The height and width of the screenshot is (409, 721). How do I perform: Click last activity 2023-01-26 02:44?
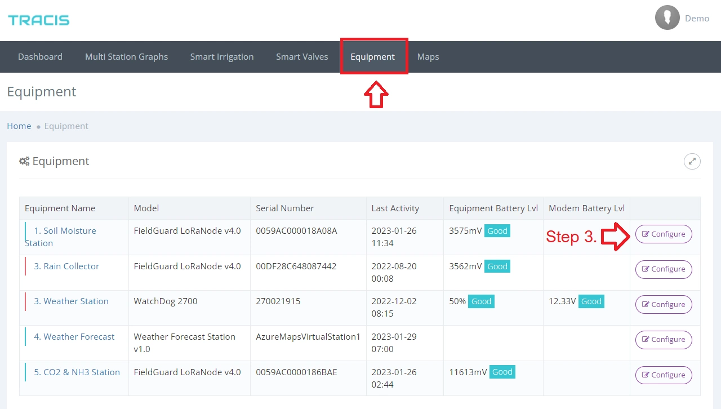(x=394, y=379)
